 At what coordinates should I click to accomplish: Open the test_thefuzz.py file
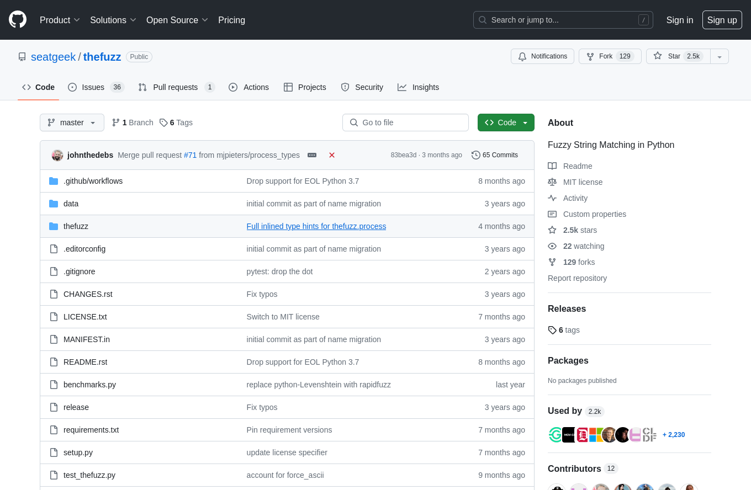point(89,475)
